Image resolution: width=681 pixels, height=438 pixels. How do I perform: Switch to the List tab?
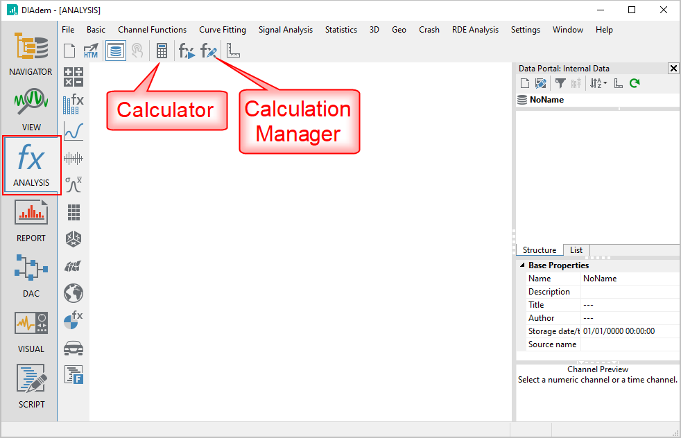[576, 250]
